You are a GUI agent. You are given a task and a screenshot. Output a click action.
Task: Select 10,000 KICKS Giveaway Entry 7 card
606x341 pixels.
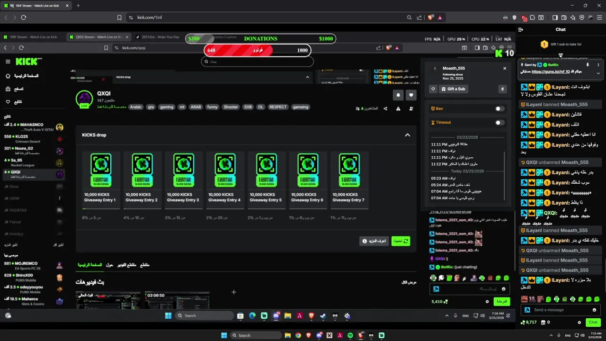point(349,180)
